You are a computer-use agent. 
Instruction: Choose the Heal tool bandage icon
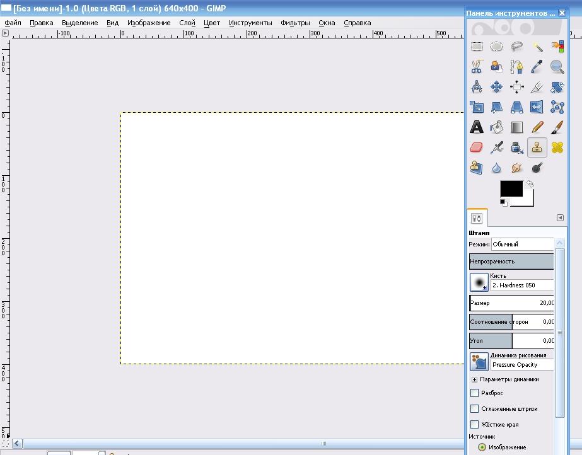557,147
